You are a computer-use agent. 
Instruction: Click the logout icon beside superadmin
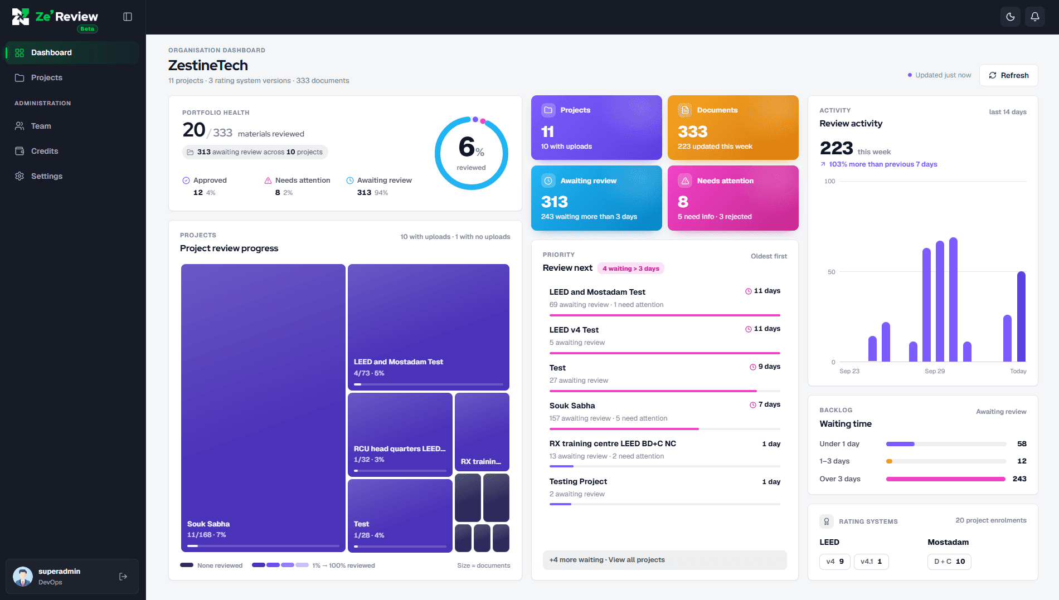[x=123, y=577]
